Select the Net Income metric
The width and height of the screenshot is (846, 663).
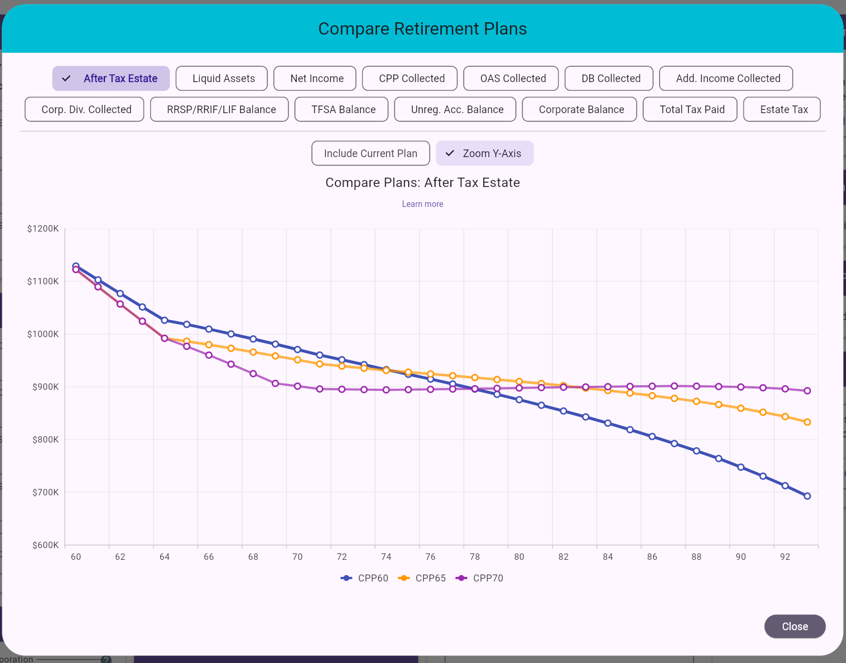[314, 78]
